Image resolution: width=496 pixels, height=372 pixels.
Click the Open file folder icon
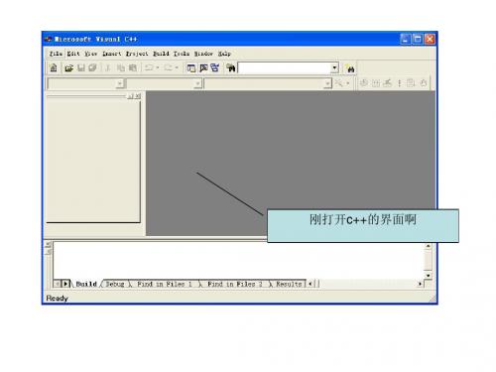pos(68,67)
